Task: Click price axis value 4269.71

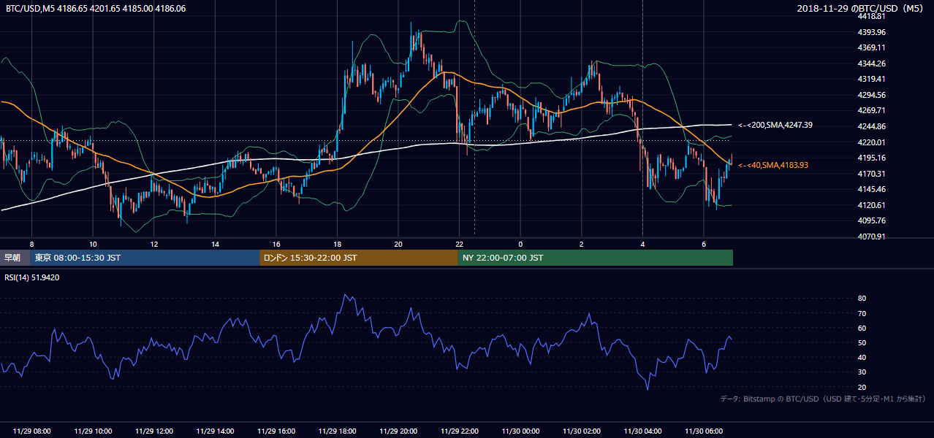Action: coord(872,110)
